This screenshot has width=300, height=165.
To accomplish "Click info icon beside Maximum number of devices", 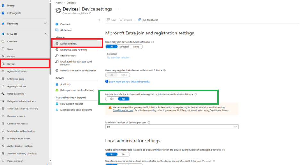I will click(x=149, y=122).
